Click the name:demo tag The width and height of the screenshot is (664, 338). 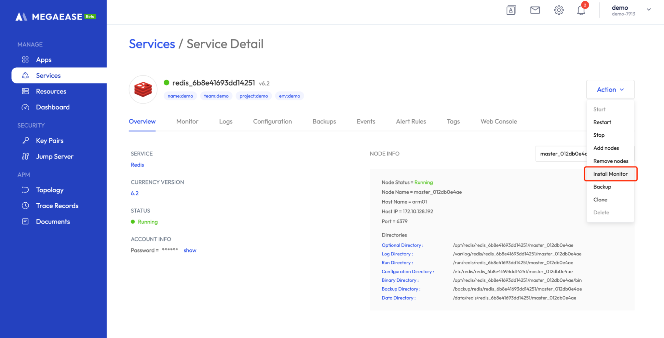[x=180, y=96]
